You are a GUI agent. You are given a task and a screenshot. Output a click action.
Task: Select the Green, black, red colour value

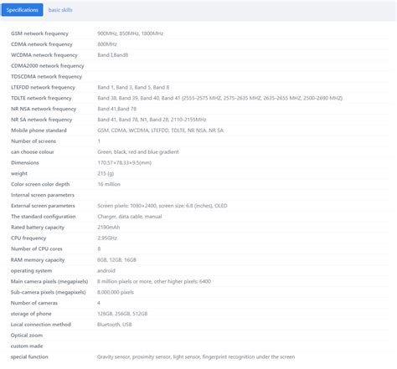point(138,151)
